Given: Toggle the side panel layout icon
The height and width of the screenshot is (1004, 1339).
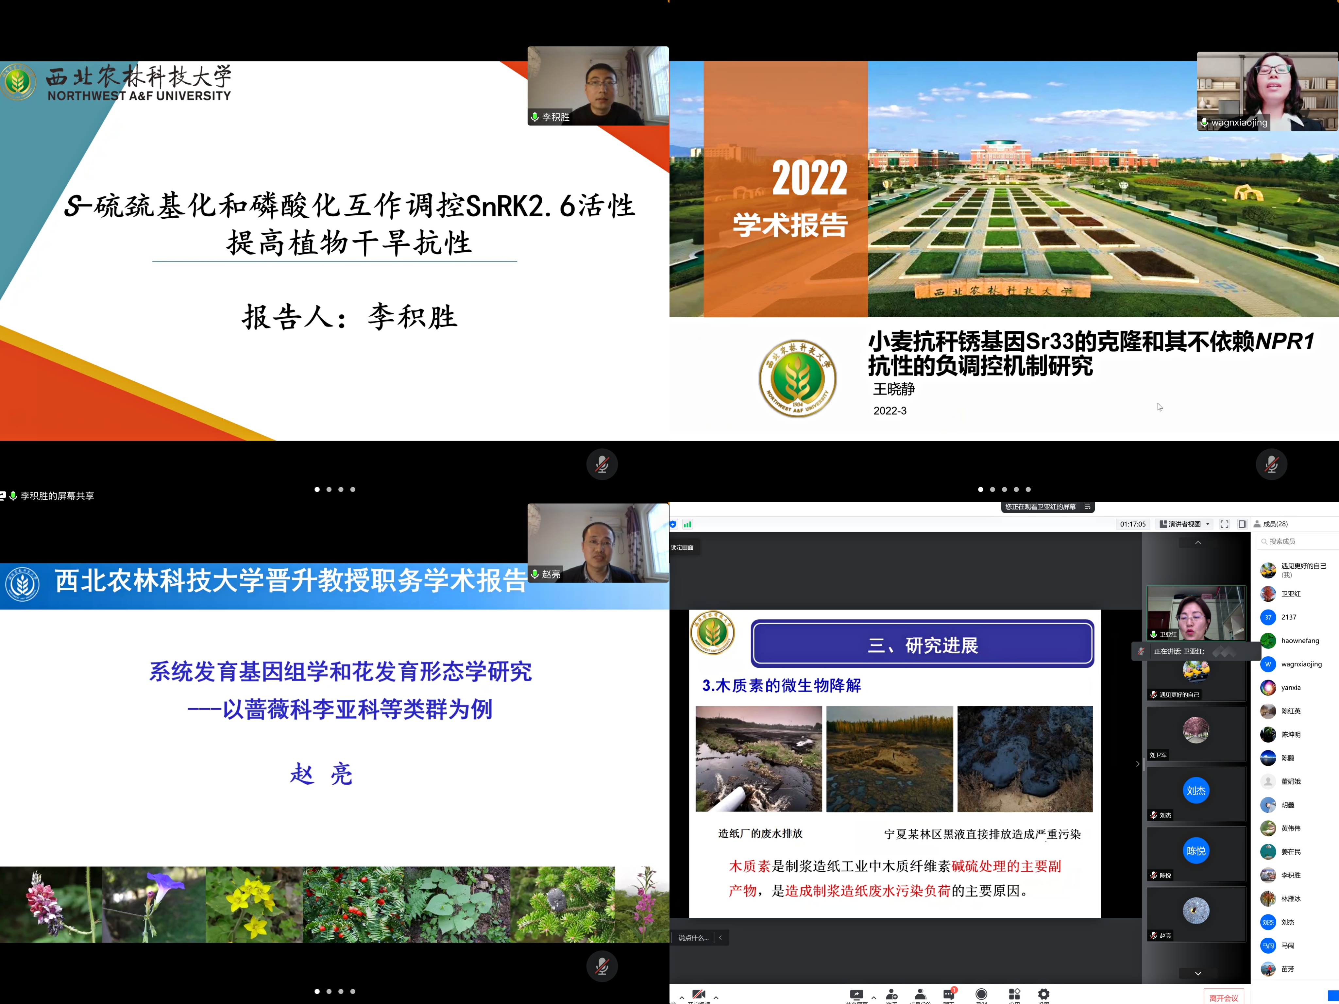Looking at the screenshot, I should coord(1242,524).
